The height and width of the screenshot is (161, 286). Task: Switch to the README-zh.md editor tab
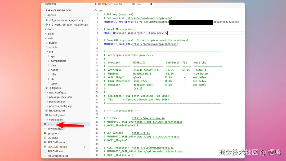[108, 4]
